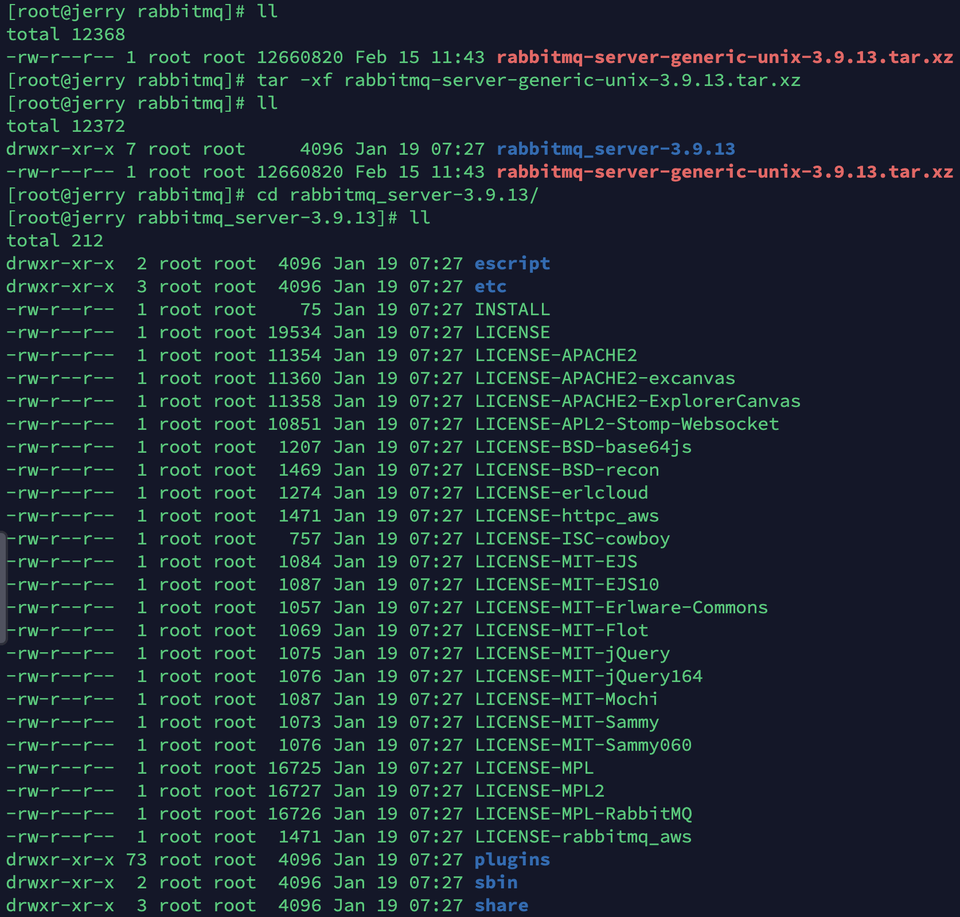Click the LICENSE-APL2-Stomp-Websocket file name
The width and height of the screenshot is (960, 917).
click(626, 424)
